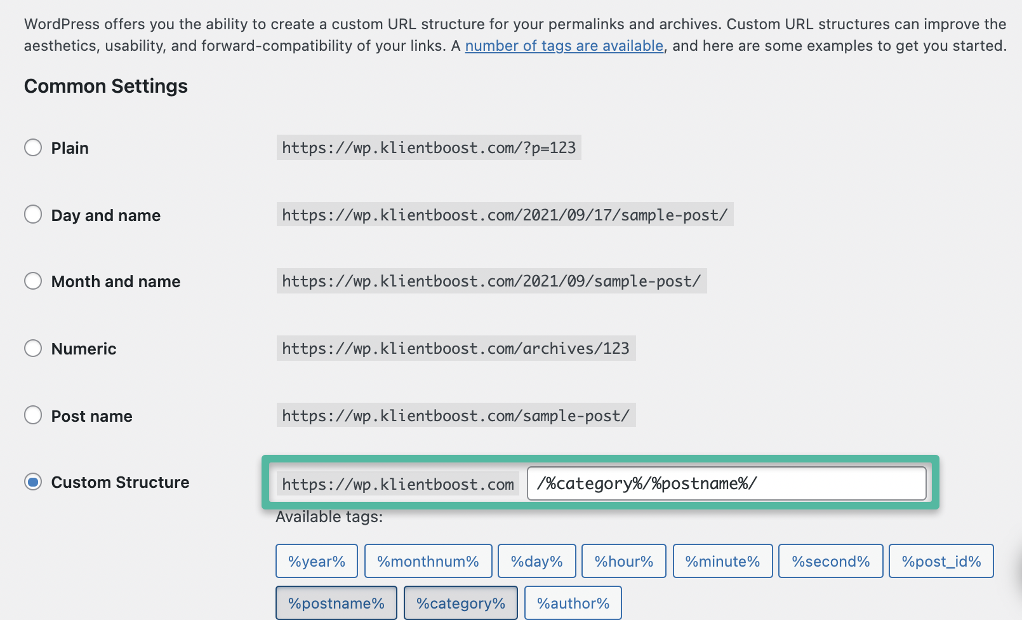The width and height of the screenshot is (1022, 620).
Task: Click the 'Custom Structure' label text
Action: point(120,482)
